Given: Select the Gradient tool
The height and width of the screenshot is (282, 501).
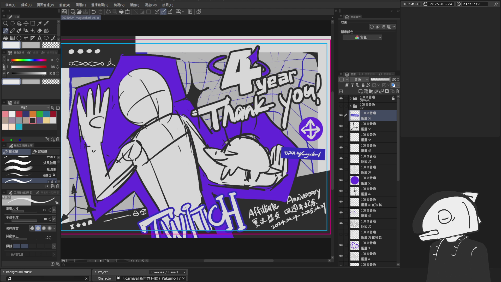Looking at the screenshot, I should tap(12, 38).
